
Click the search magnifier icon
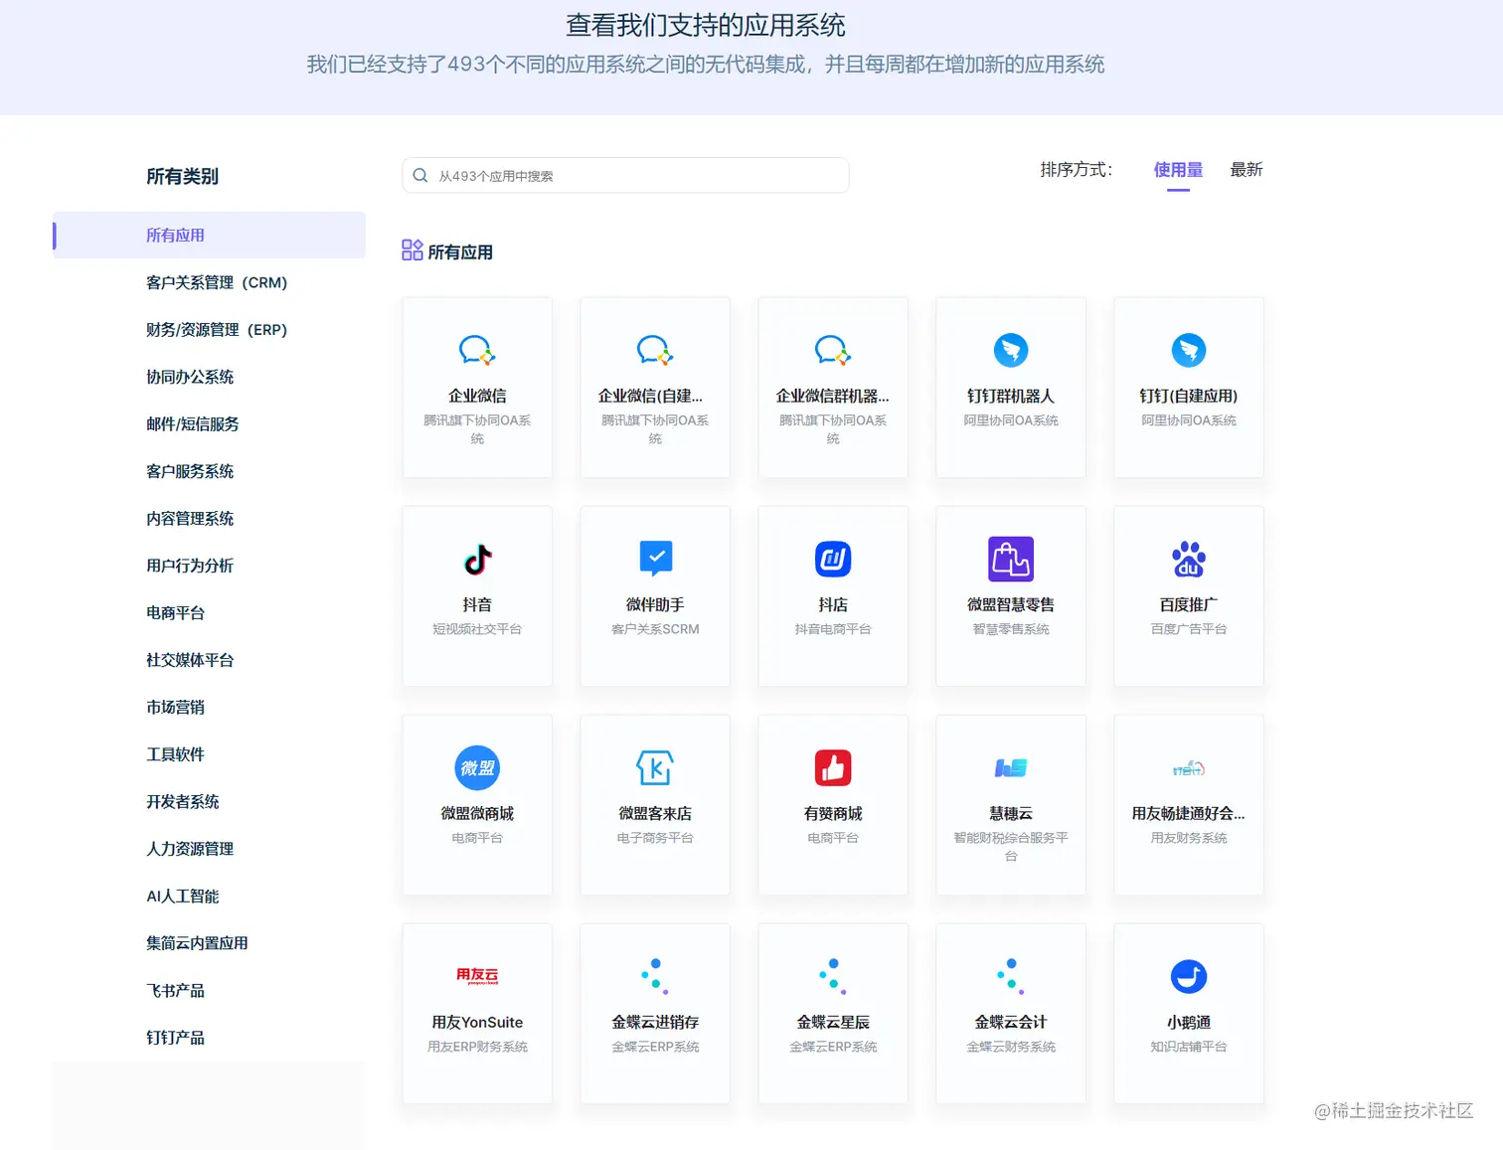click(420, 175)
